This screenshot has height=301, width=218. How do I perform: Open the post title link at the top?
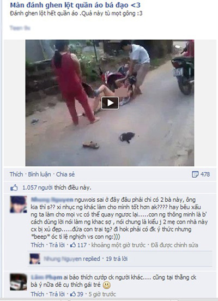[x=75, y=5]
